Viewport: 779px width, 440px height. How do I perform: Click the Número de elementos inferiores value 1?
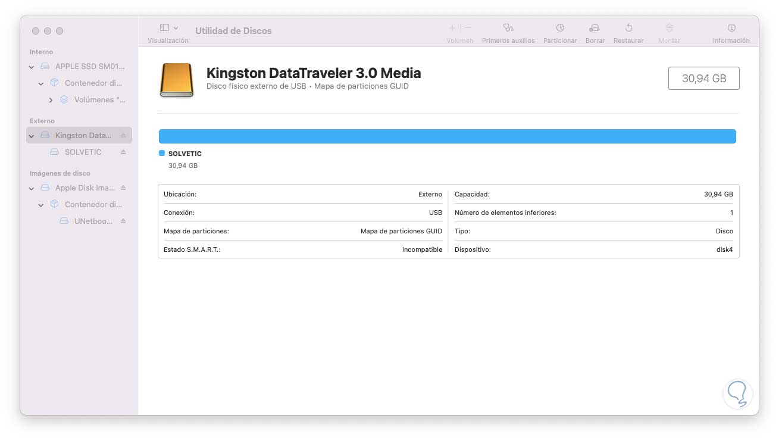(731, 213)
